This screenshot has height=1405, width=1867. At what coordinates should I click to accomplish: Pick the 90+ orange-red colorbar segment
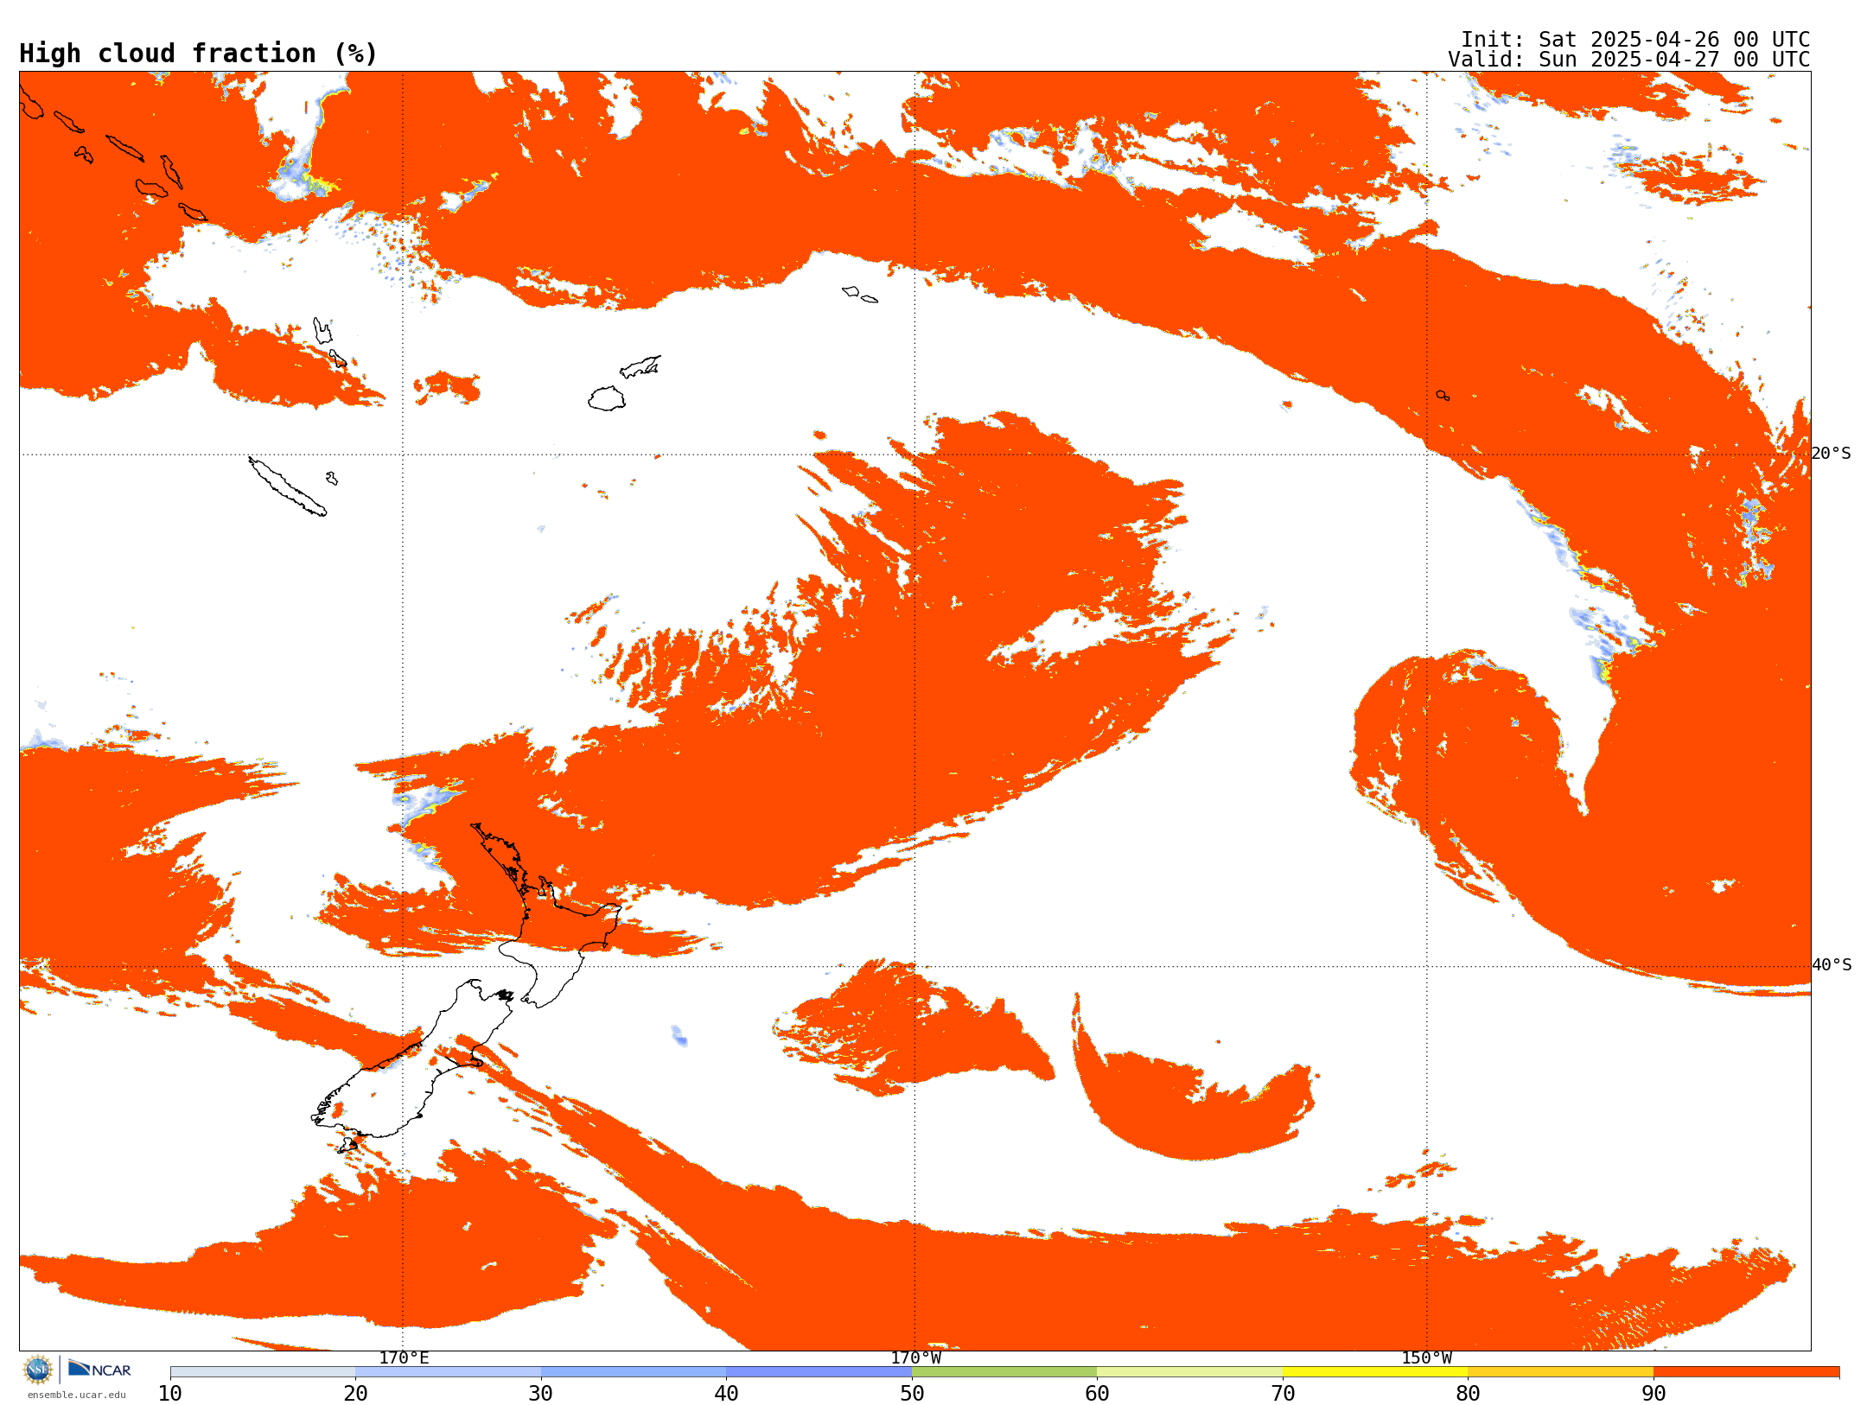[x=1746, y=1372]
